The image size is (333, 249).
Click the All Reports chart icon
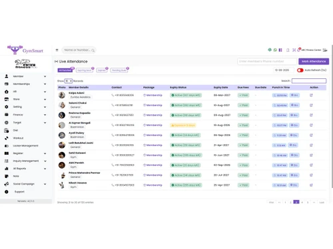tap(7, 169)
